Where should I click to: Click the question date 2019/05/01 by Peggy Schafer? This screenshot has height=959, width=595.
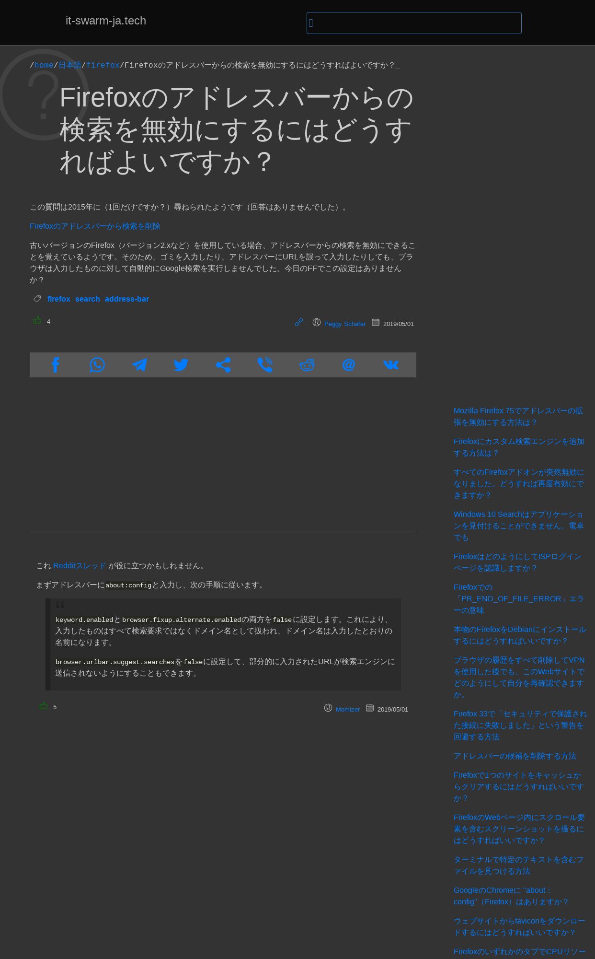[x=399, y=324]
